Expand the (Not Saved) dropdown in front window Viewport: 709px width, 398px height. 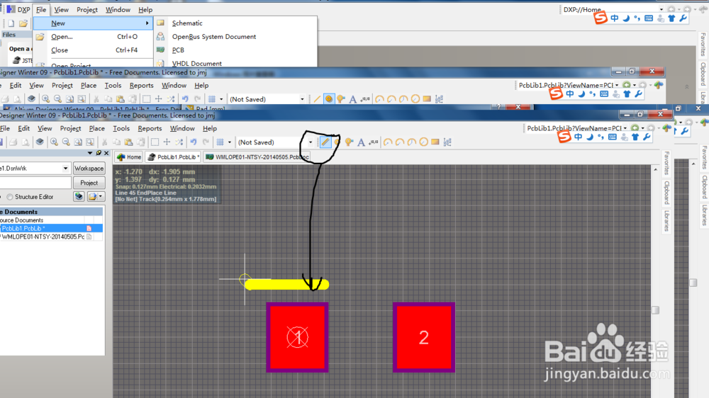coord(311,142)
